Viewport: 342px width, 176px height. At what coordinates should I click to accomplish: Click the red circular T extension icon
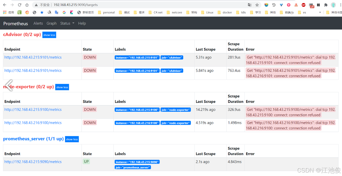click(289, 5)
